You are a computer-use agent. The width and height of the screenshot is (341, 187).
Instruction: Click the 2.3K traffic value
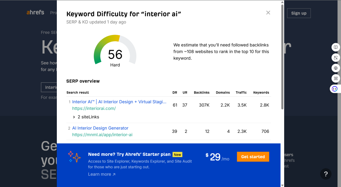(242, 131)
